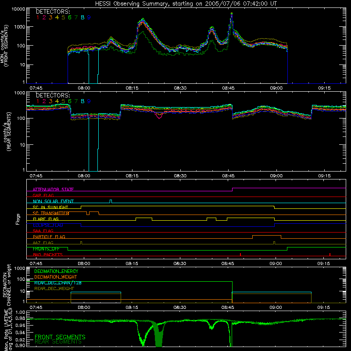This screenshot has width=351, height=351.
Task: Click the FRONT SEGMENTS livetime legend label
Action: tap(60, 337)
